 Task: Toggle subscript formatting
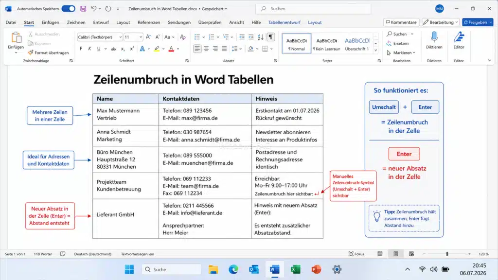click(x=123, y=49)
